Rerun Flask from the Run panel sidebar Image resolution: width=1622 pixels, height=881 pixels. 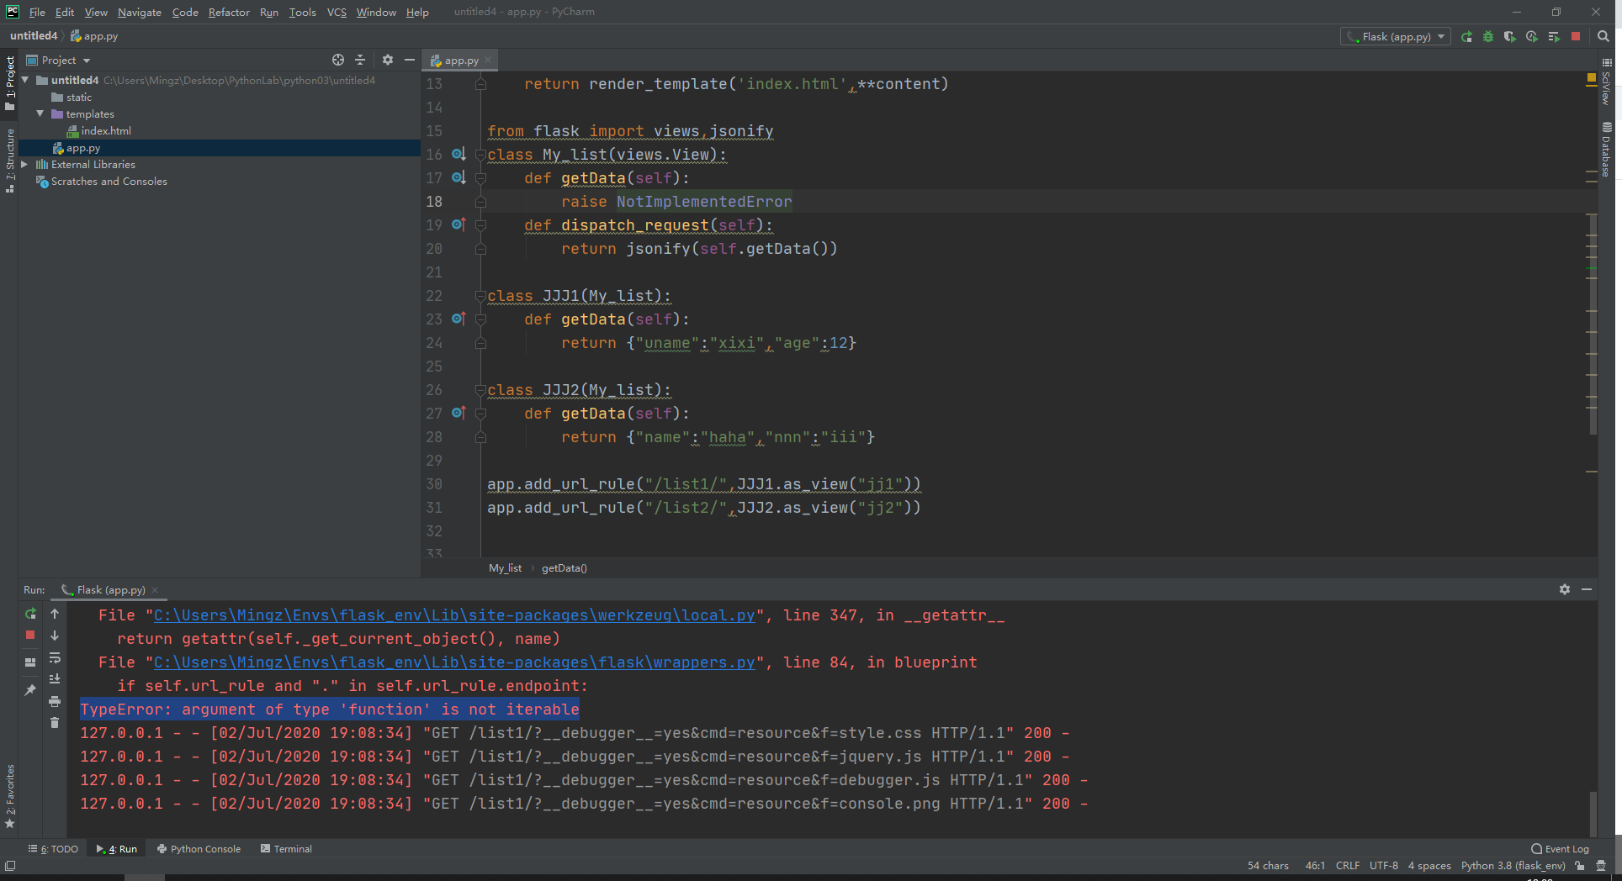point(30,614)
